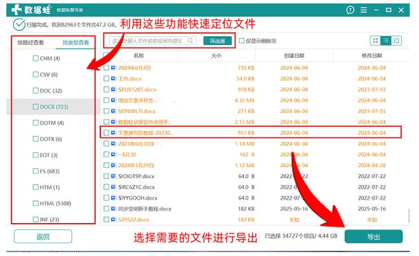Select EOT (3) in type list

(x=49, y=155)
